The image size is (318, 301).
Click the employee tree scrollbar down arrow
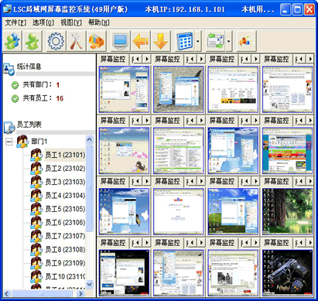(x=90, y=284)
